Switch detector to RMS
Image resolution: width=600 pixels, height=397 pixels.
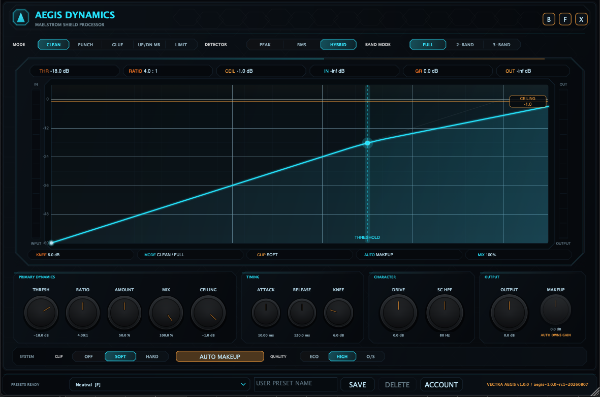[302, 45]
